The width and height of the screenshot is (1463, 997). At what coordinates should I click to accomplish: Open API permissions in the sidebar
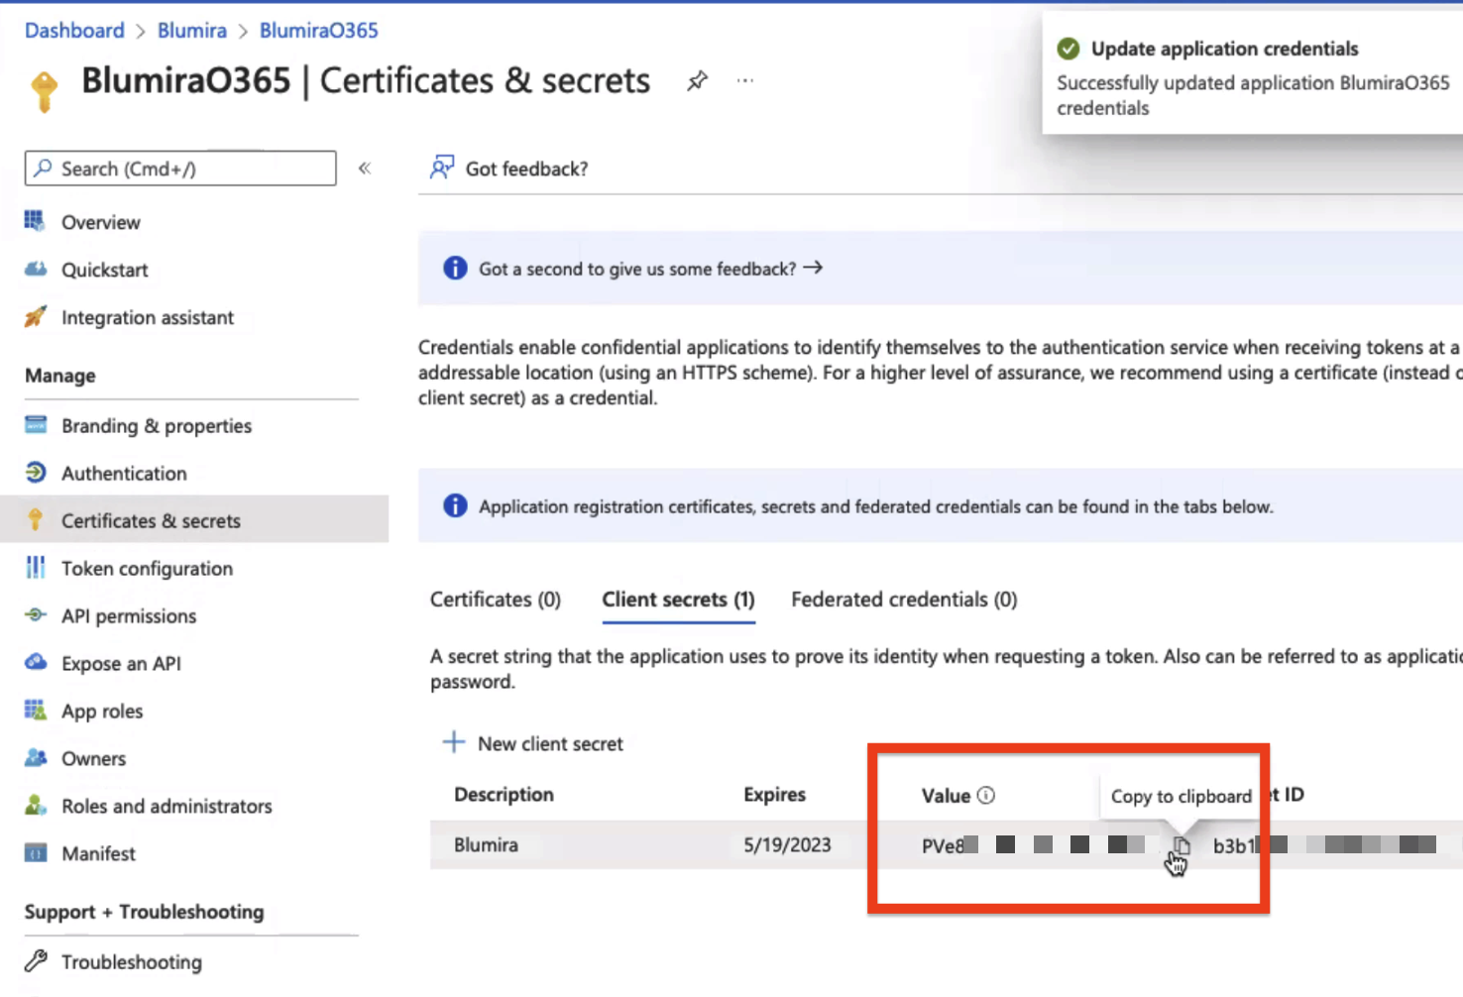click(x=129, y=615)
